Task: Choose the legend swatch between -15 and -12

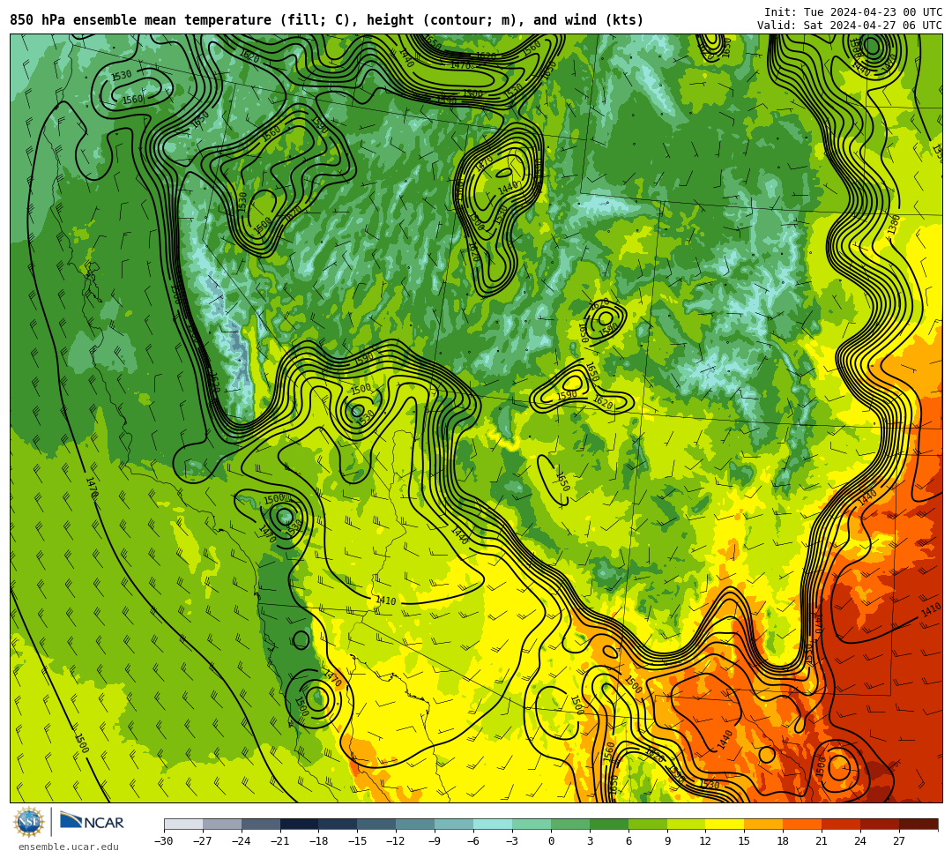Action: tap(377, 824)
